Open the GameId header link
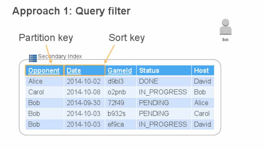Screen dimensions: 265x149 coord(120,71)
